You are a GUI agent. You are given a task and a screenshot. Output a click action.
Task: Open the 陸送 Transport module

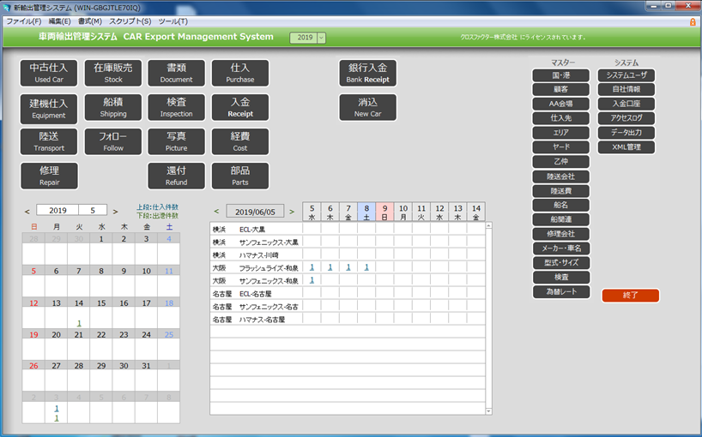(49, 141)
